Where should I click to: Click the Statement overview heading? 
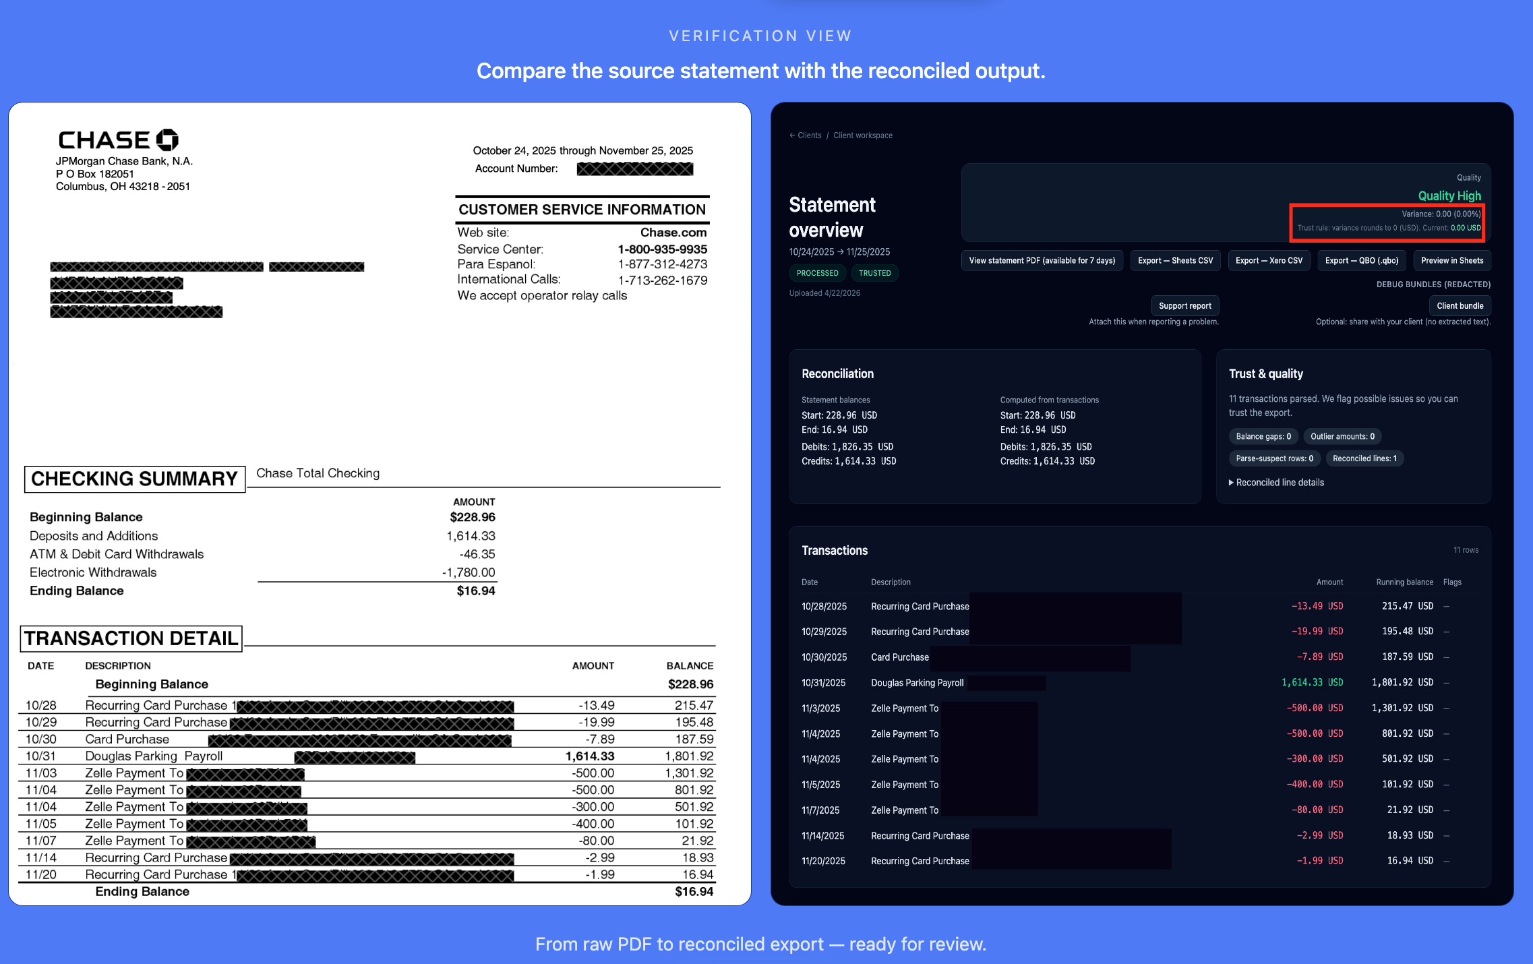pyautogui.click(x=833, y=217)
